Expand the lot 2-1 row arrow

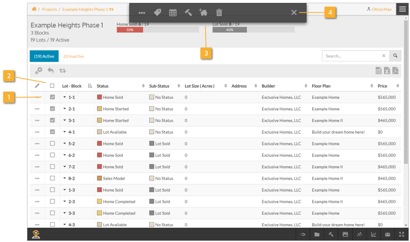[x=65, y=109]
